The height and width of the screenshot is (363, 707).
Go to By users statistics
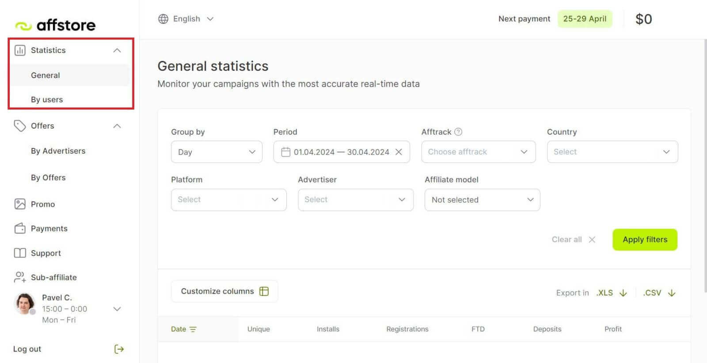[47, 99]
